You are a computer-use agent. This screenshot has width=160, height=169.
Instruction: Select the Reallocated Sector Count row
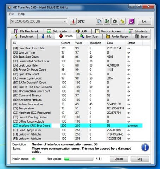(78, 61)
